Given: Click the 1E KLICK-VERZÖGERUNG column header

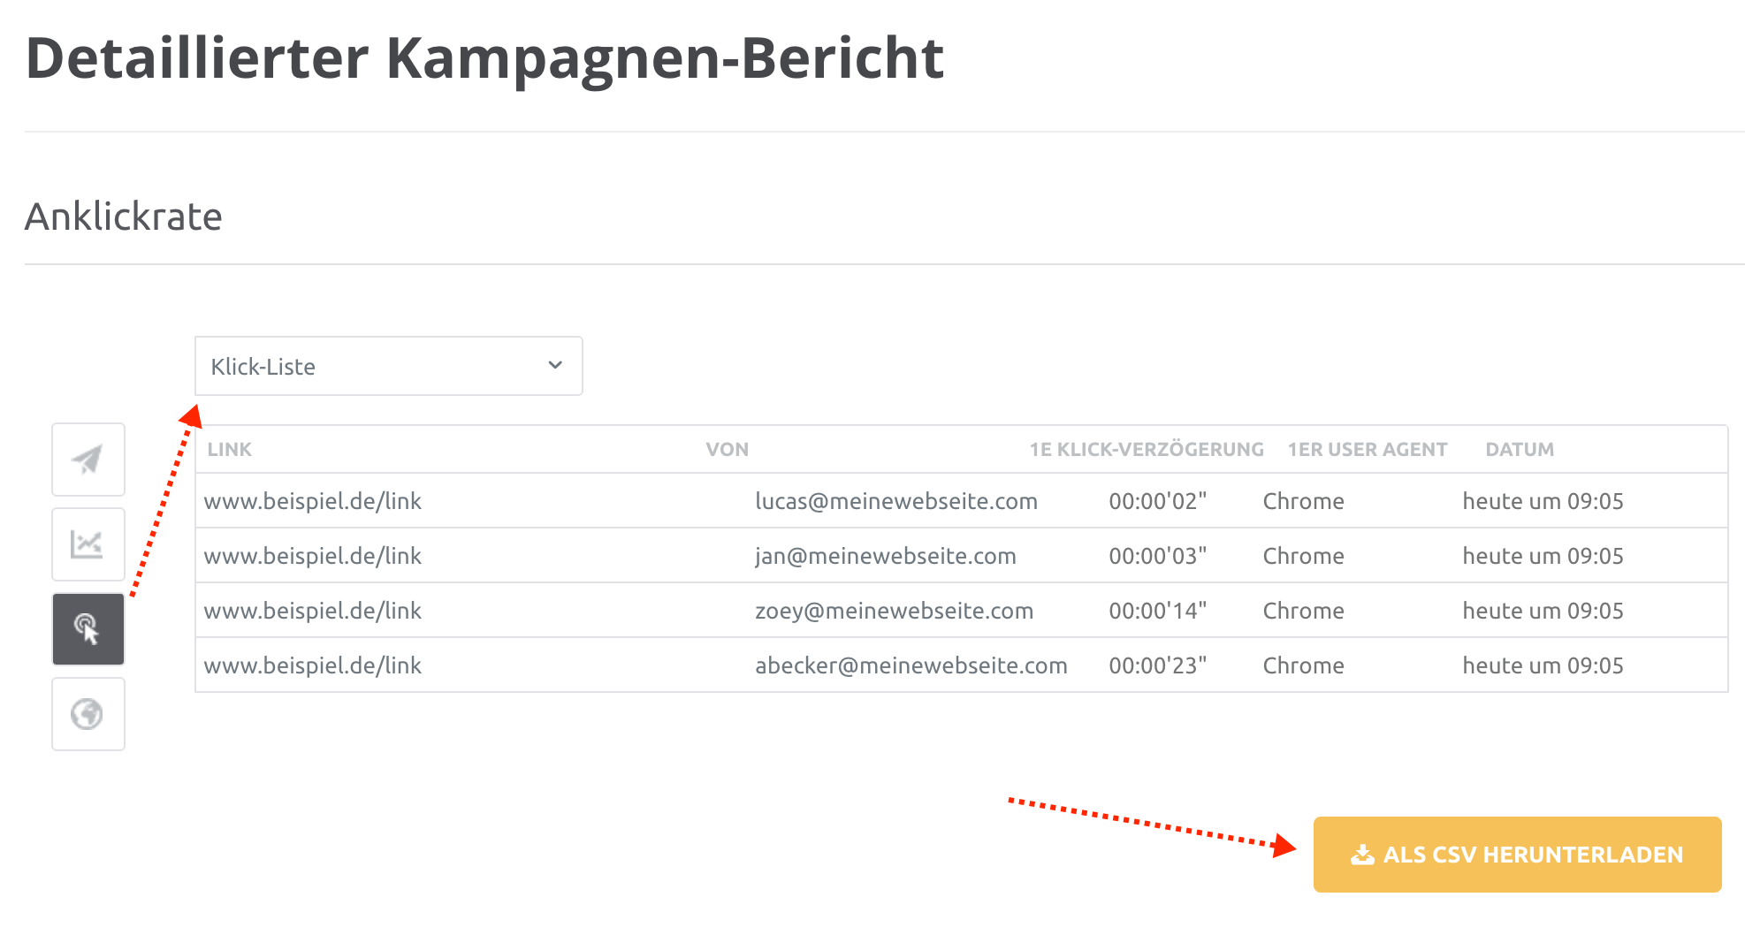Looking at the screenshot, I should pos(1147,449).
